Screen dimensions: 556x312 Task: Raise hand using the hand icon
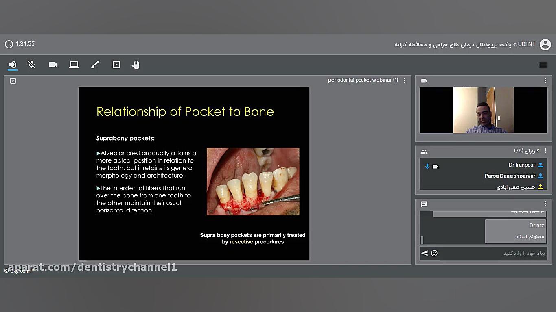136,65
